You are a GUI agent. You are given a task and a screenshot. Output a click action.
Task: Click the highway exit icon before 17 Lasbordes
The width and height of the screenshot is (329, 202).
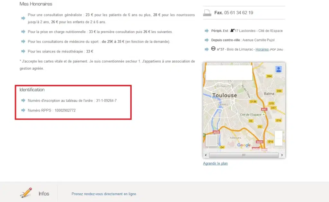click(233, 30)
